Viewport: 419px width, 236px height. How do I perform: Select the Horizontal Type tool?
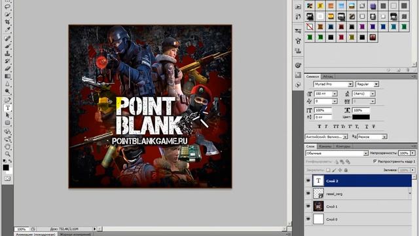pyautogui.click(x=7, y=108)
